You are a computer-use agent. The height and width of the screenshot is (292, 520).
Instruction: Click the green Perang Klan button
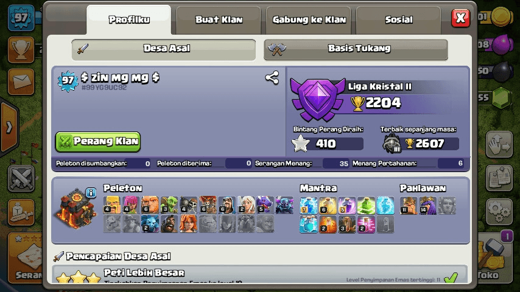(x=98, y=142)
